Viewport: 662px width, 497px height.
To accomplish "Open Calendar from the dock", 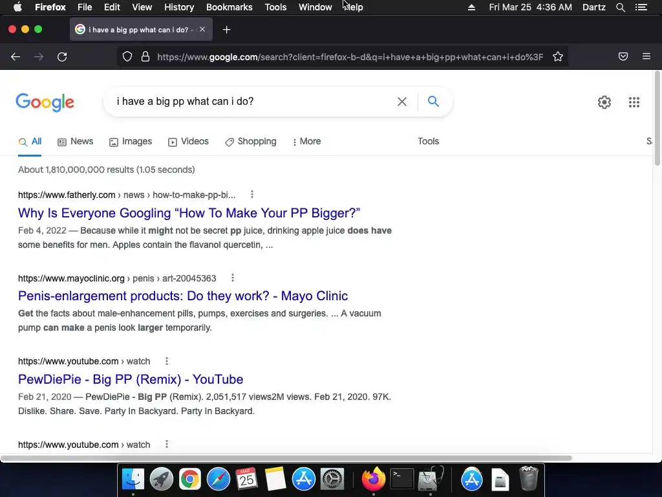I will click(246, 480).
